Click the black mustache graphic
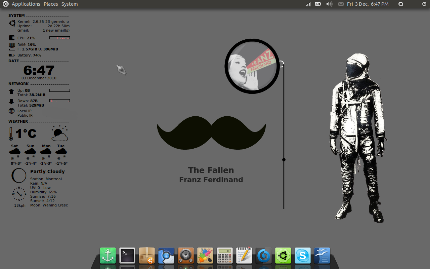Viewport: 430px width, 269px height. (x=211, y=132)
